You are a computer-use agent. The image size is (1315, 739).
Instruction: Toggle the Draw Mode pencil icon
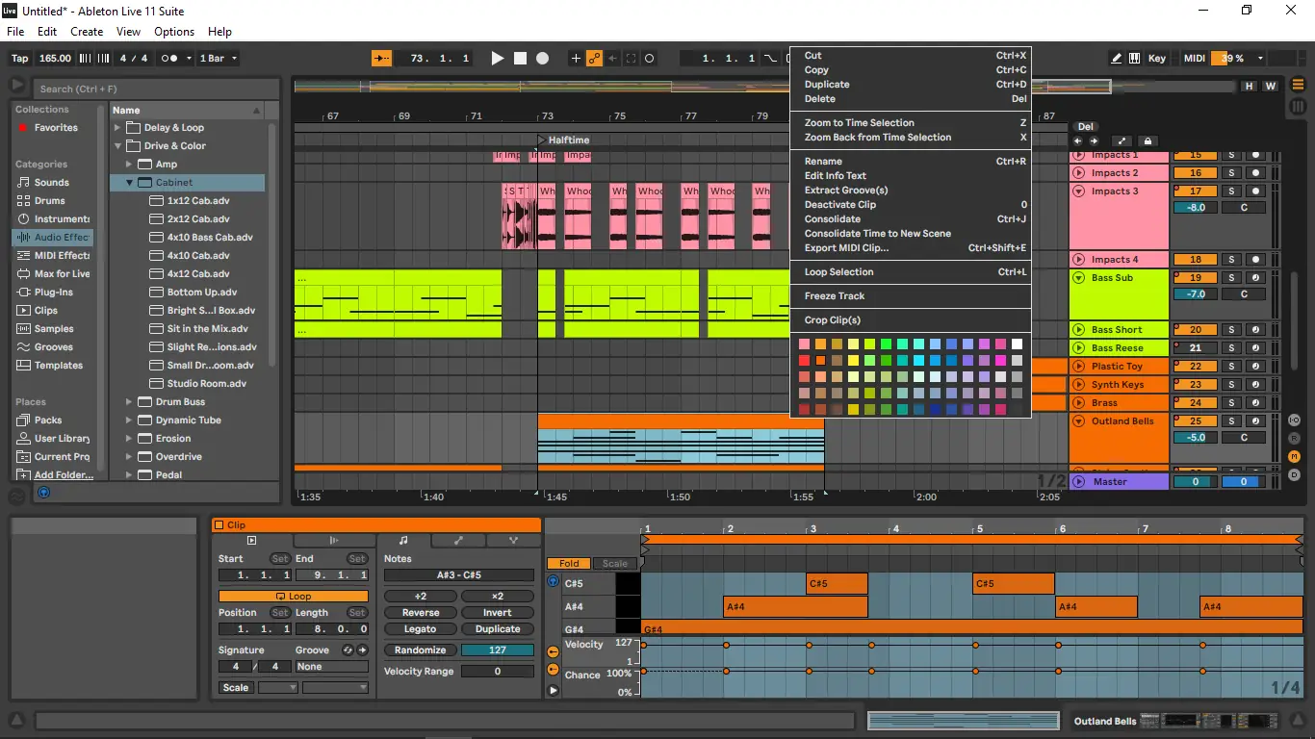[1116, 59]
